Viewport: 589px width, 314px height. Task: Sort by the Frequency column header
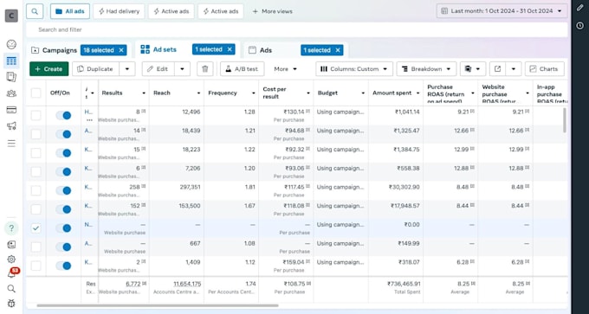(x=223, y=93)
